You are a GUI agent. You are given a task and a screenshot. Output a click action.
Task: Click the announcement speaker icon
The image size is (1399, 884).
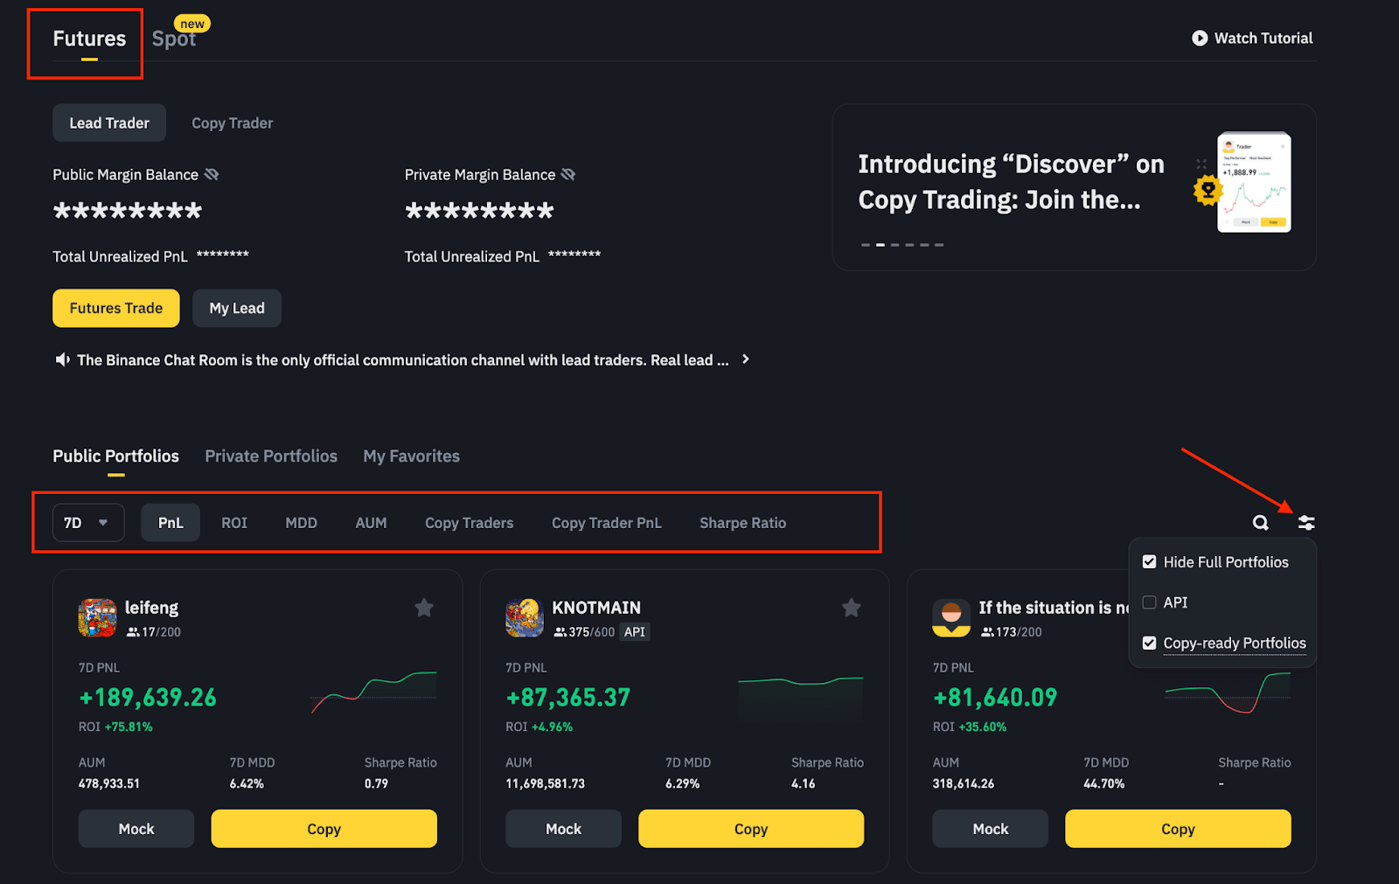[62, 359]
